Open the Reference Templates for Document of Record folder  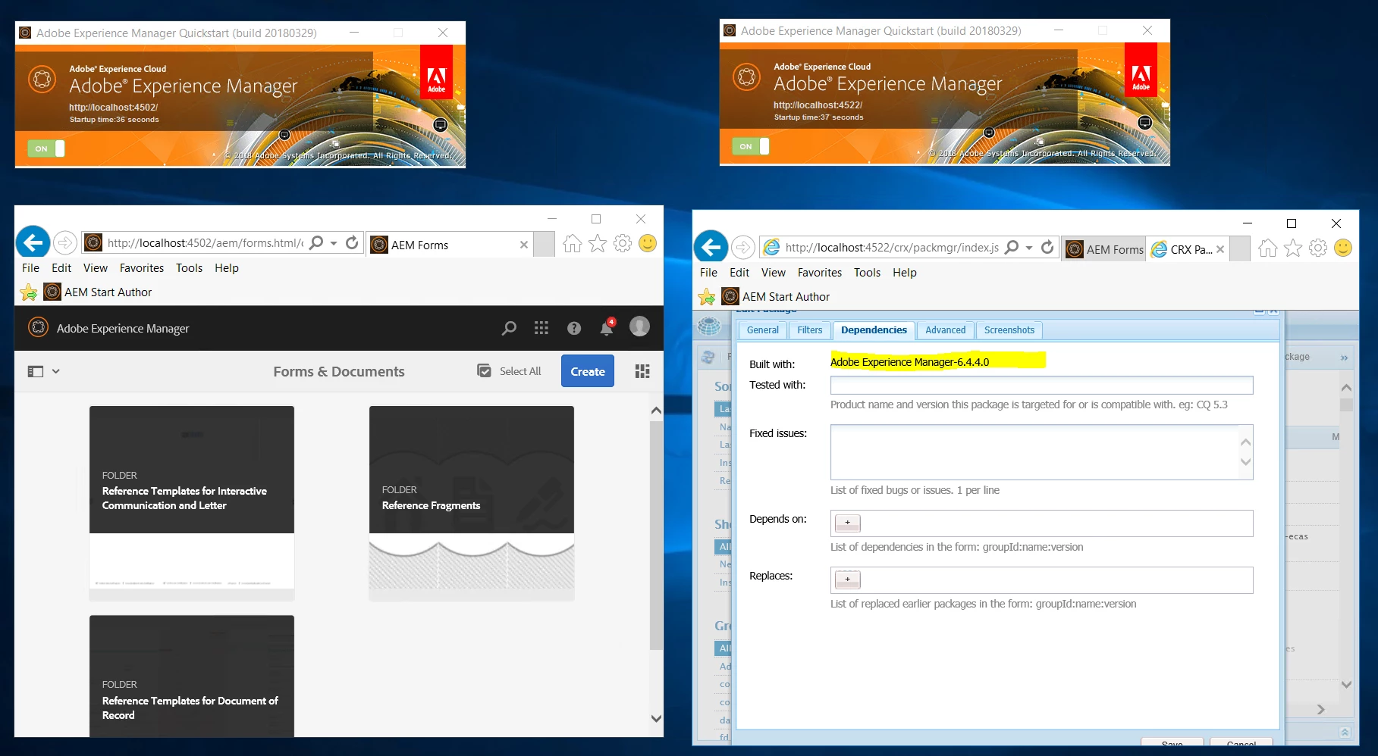point(192,676)
